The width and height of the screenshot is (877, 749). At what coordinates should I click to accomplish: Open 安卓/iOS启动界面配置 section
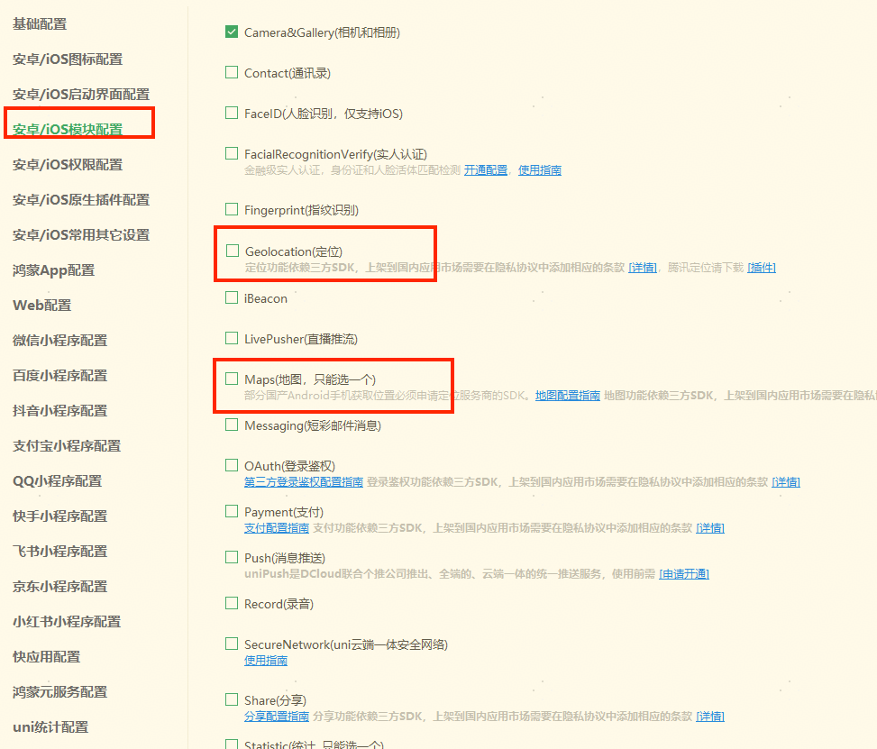[x=81, y=95]
